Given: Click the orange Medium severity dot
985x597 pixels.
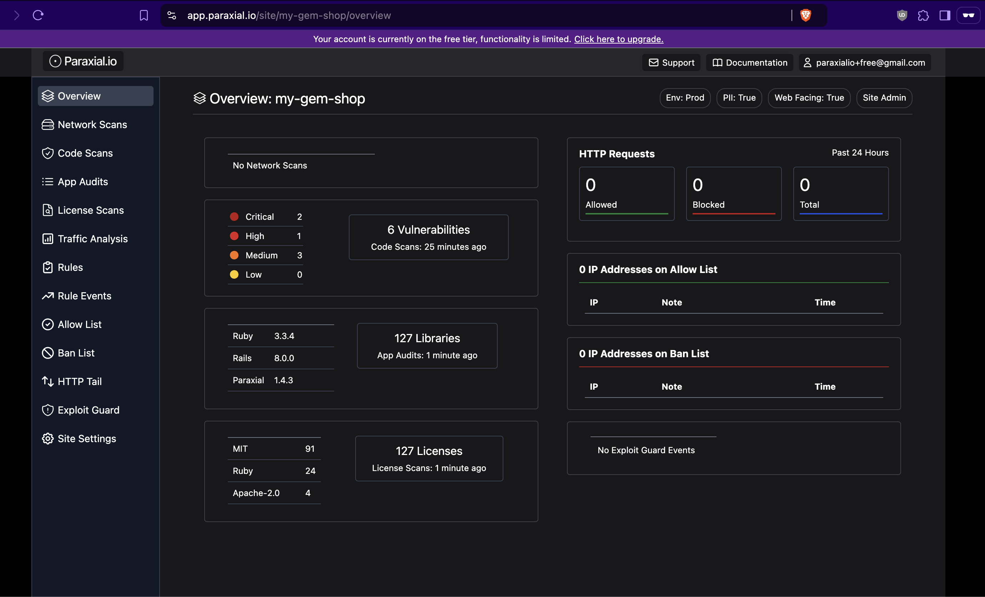Looking at the screenshot, I should coord(234,255).
